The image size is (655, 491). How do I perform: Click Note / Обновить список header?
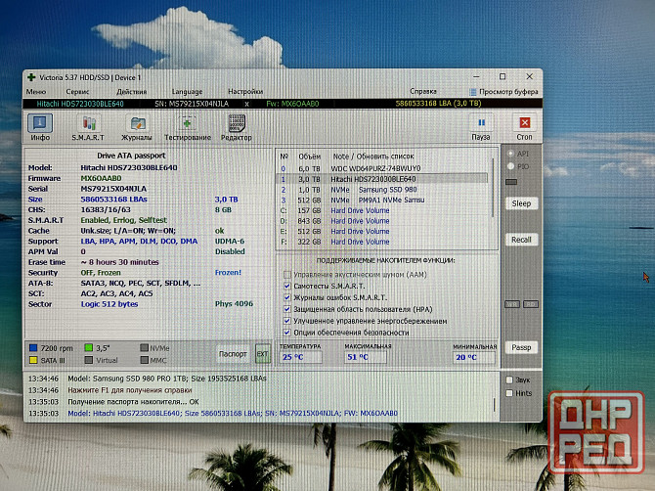coord(373,156)
